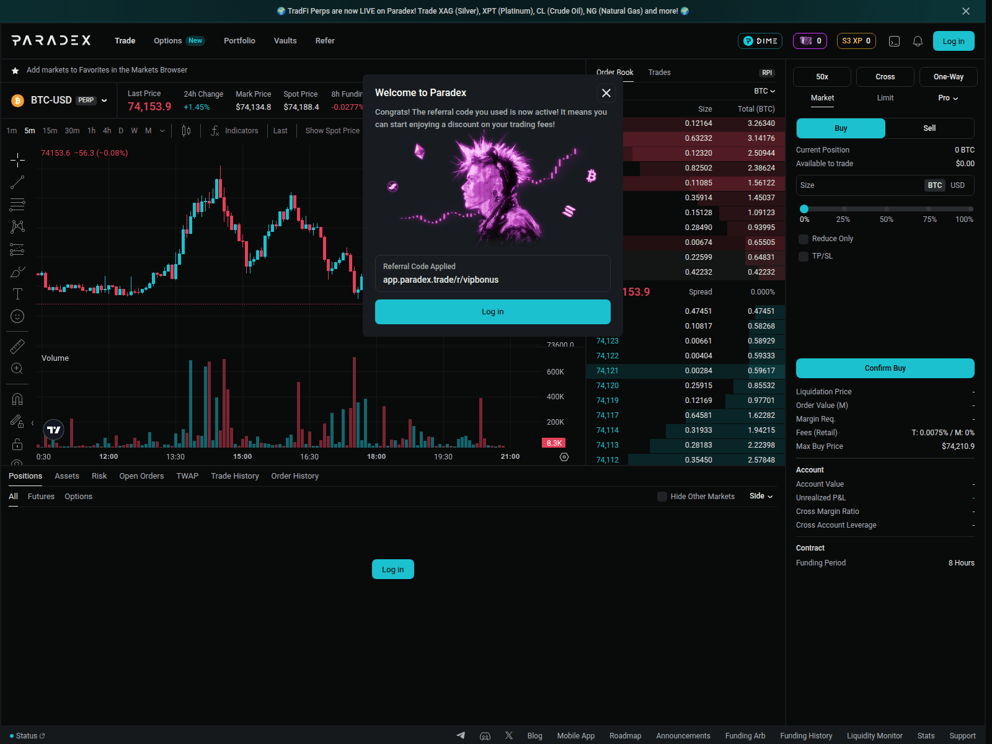Viewport: 992px width, 744px height.
Task: Switch to the Trades tab
Action: pos(659,73)
